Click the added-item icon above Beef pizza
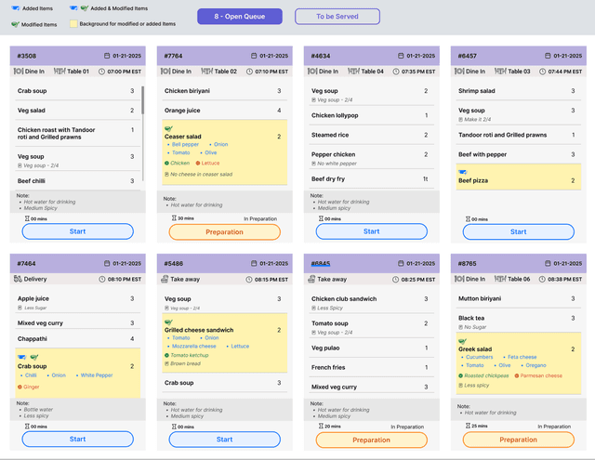Image resolution: width=595 pixels, height=460 pixels. tap(463, 172)
